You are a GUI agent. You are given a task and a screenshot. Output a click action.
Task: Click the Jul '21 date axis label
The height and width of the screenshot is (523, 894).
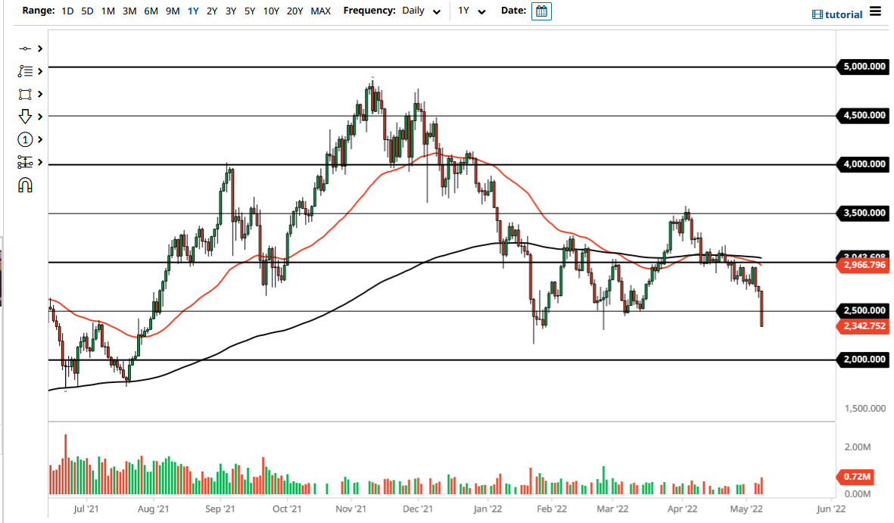[86, 509]
